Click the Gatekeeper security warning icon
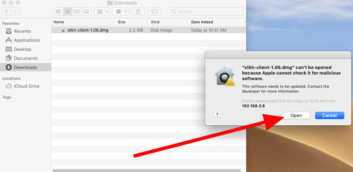Viewport: 353px width, 172px height. (x=225, y=76)
